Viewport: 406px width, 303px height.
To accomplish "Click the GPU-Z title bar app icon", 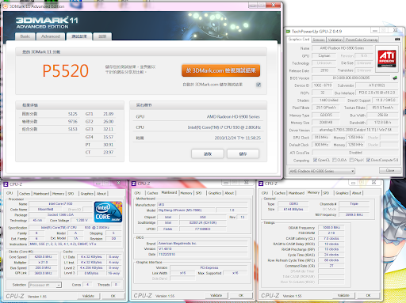I will click(288, 32).
